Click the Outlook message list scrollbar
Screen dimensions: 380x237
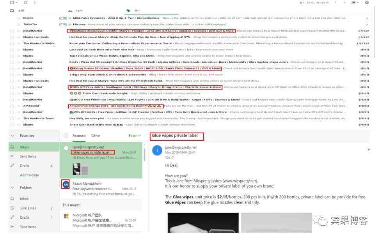[x=144, y=155]
